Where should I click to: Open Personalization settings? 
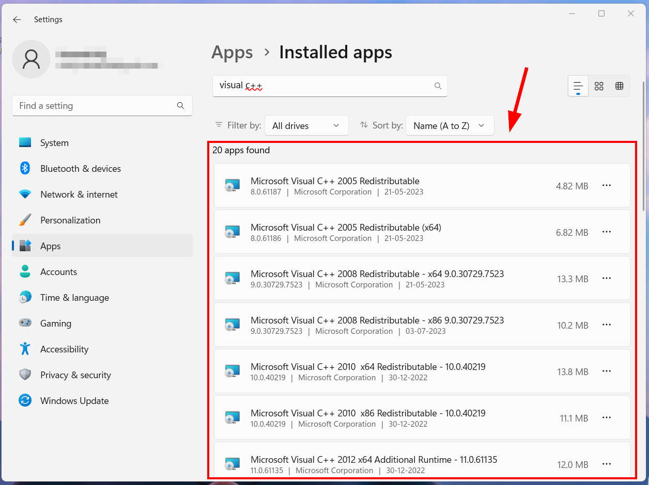[102, 220]
